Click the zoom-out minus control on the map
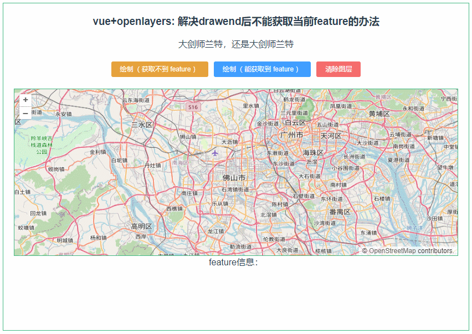Image resolution: width=472 pixels, height=334 pixels. 25,113
